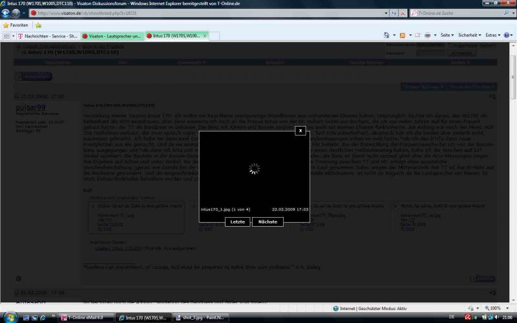Screen dimensions: 517x323
Task: Click the T-Online.de Suche search box
Action: click(458, 13)
